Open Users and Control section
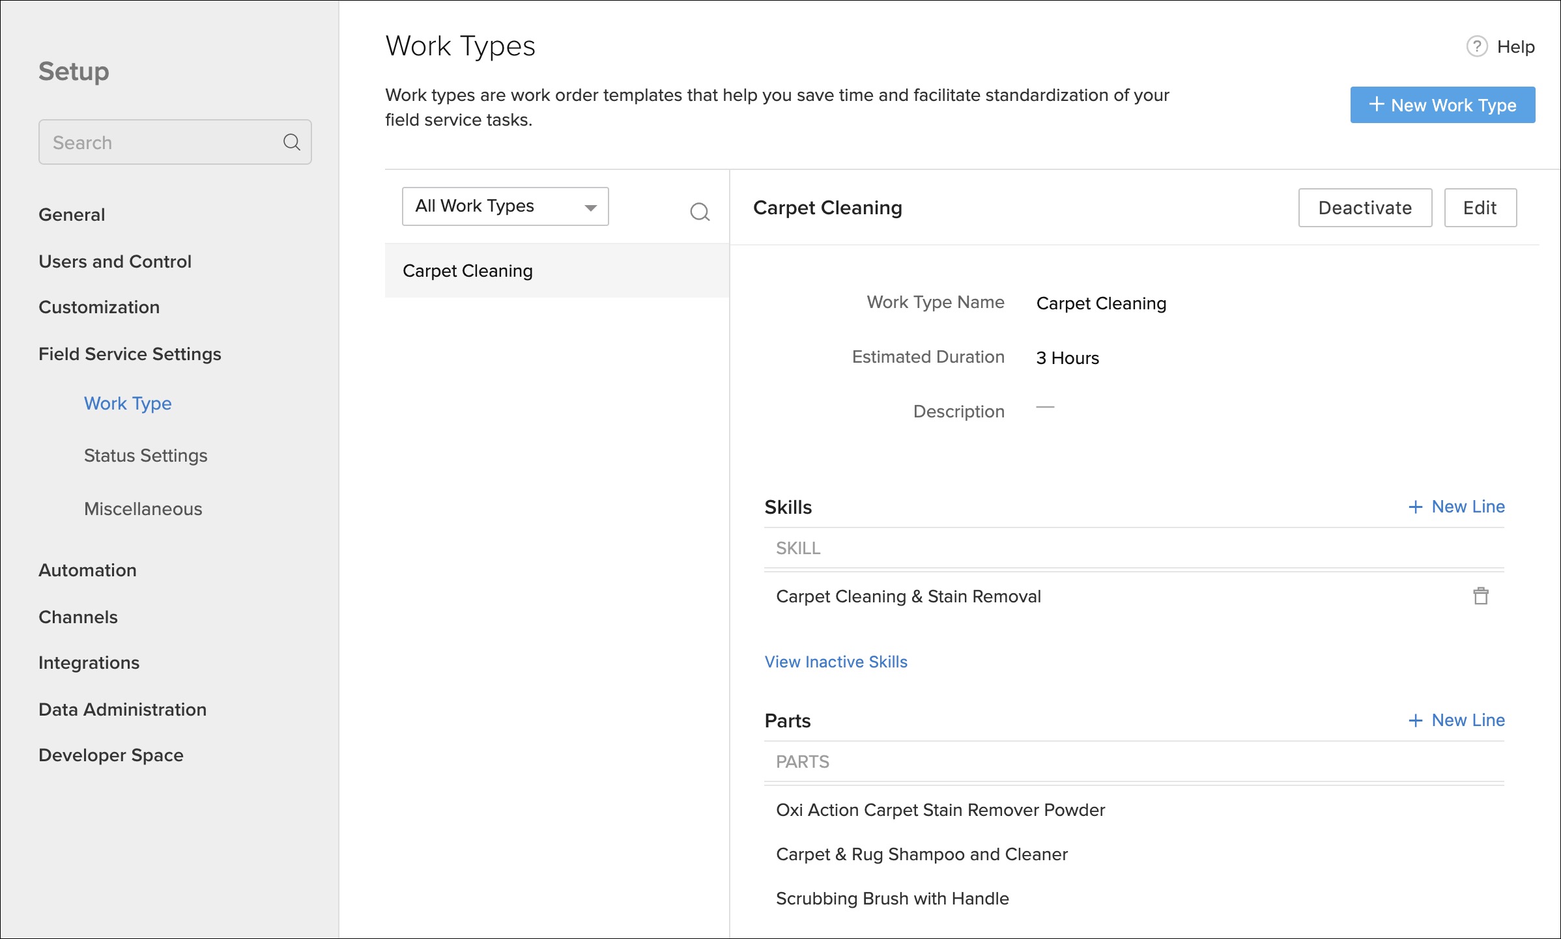The image size is (1561, 939). tap(115, 261)
